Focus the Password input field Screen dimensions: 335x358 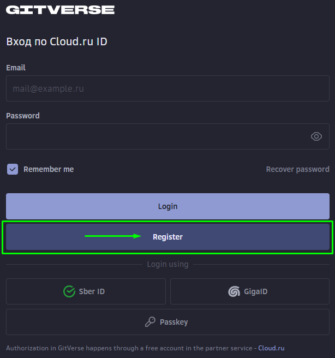click(155, 136)
